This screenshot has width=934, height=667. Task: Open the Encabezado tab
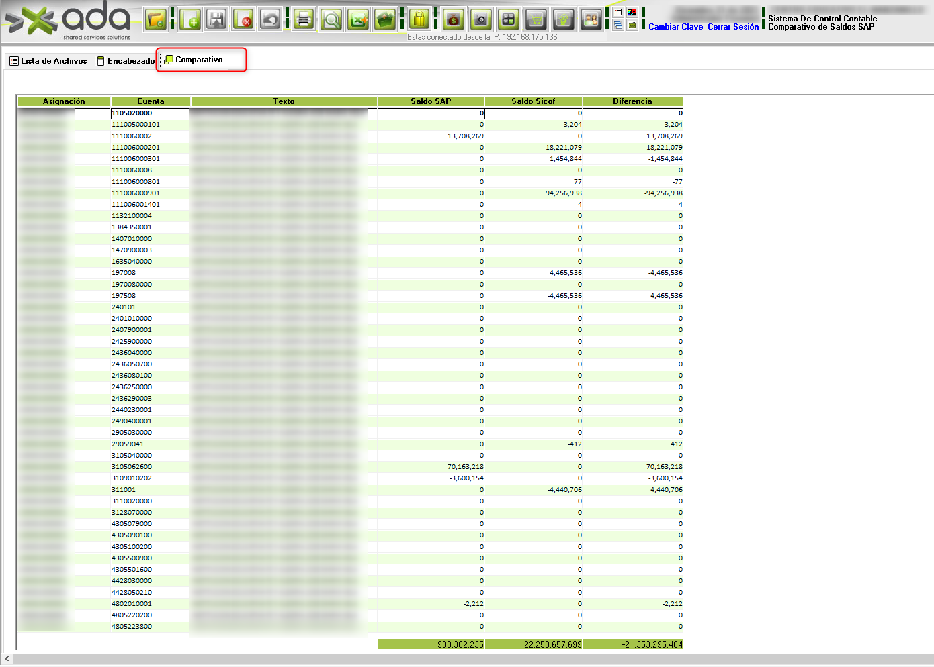click(126, 61)
